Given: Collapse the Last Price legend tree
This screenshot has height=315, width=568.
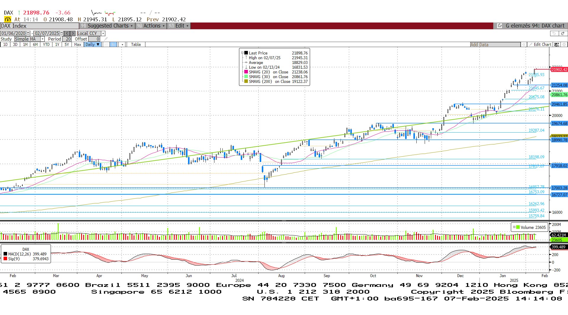Looking at the screenshot, I should click(242, 53).
